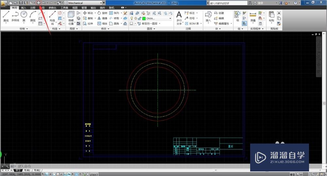Toggle the STRUCT status bar button
Image resolution: width=327 pixels, height=176 pixels.
[x=94, y=174]
